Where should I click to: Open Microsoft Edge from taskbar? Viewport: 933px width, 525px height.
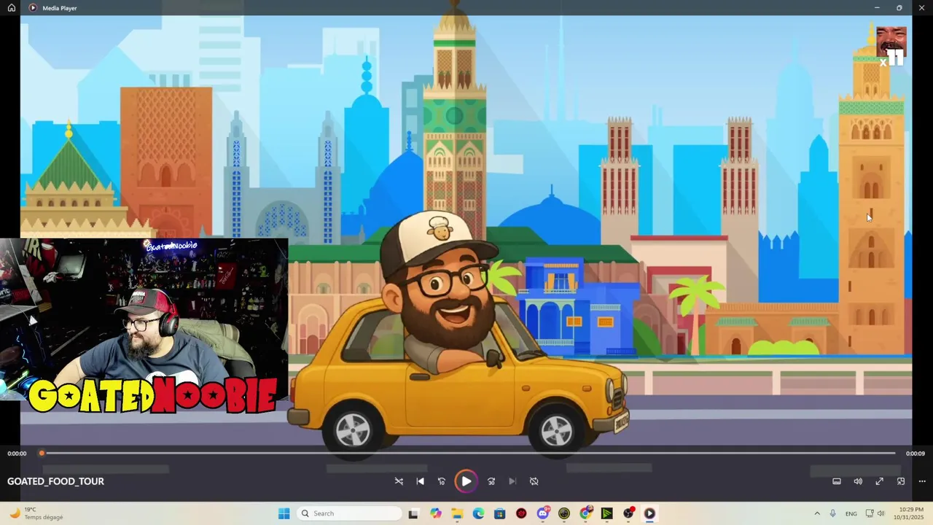pos(478,513)
